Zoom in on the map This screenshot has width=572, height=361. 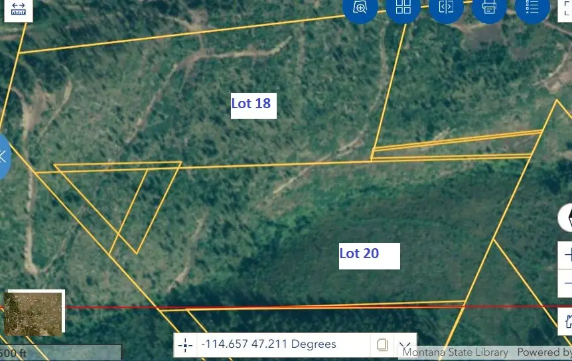point(567,255)
